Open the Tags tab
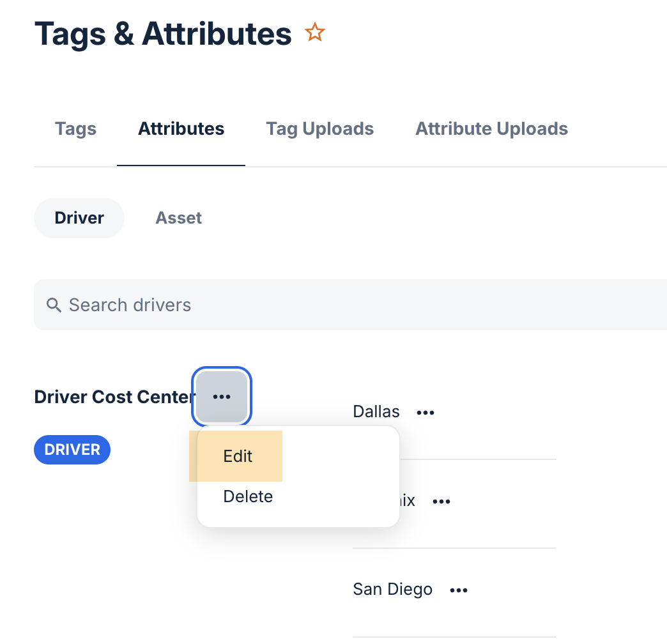The width and height of the screenshot is (667, 644). coord(76,129)
